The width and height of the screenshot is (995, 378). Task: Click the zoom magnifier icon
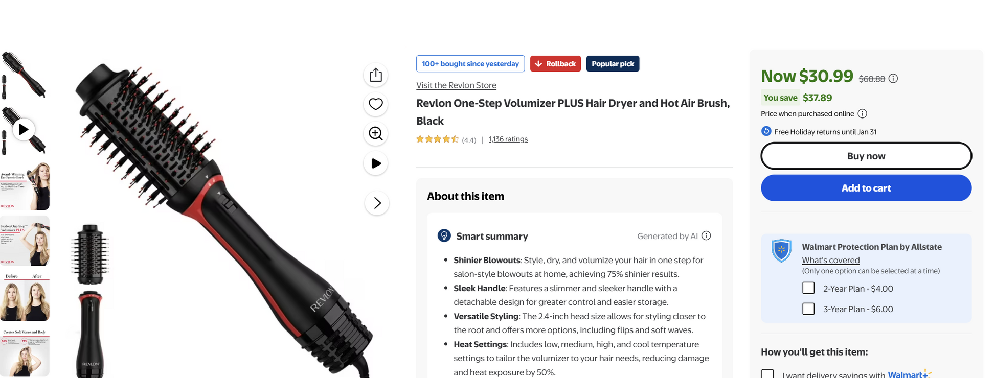376,134
